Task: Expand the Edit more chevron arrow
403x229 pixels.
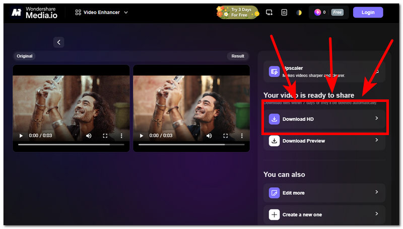Action: click(x=376, y=192)
